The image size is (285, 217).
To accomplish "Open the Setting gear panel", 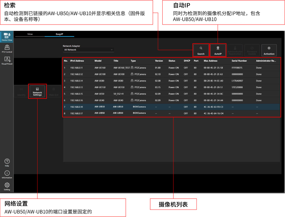I will [x=7, y=186].
